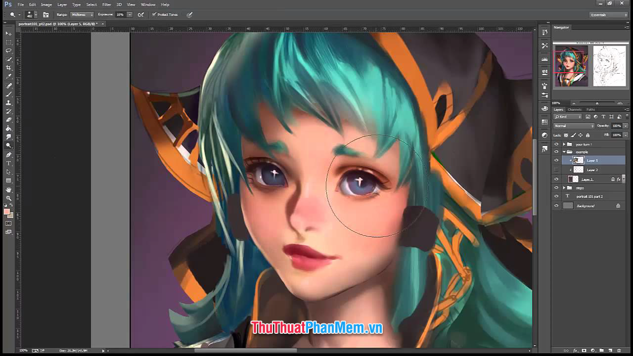
Task: Open the Image menu
Action: coord(46,4)
